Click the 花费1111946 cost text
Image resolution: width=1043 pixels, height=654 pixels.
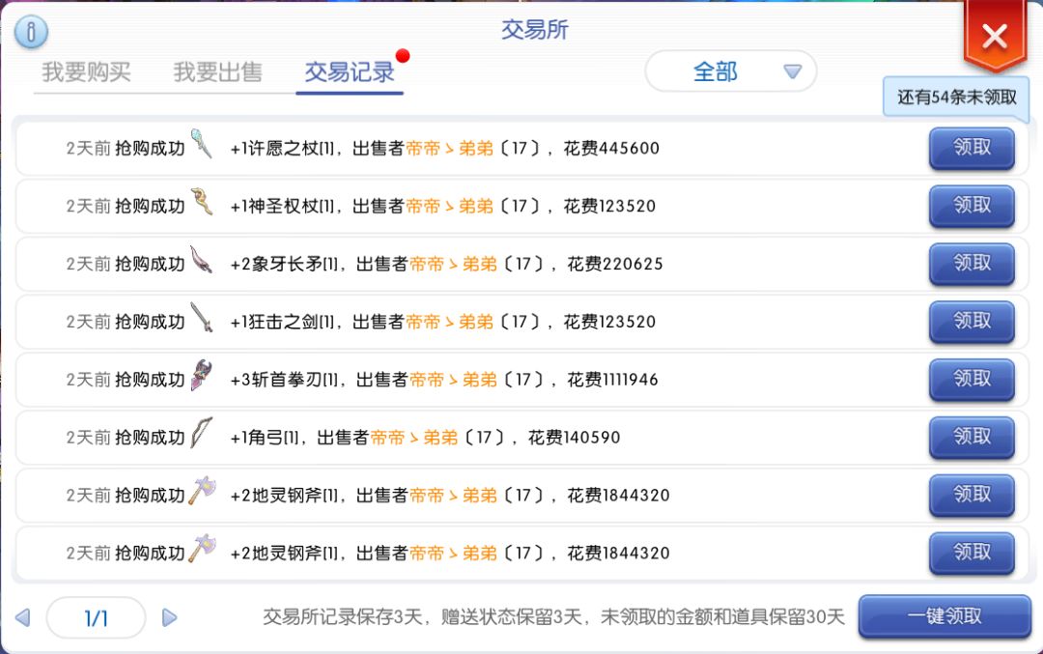coord(612,380)
